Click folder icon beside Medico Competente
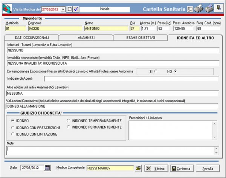 click(x=138, y=168)
